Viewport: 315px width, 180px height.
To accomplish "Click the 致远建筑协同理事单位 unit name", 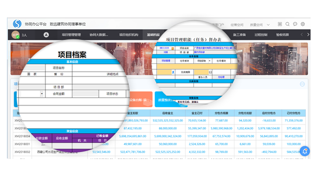I will pos(68,24).
